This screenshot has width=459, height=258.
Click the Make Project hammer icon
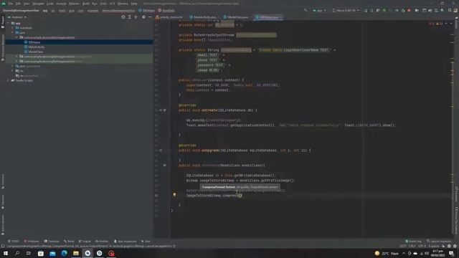[x=306, y=10]
